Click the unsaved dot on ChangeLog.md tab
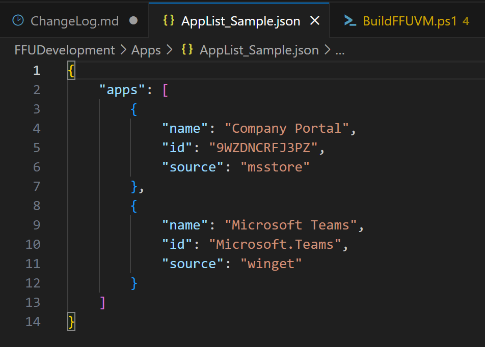The image size is (485, 347). click(x=133, y=21)
